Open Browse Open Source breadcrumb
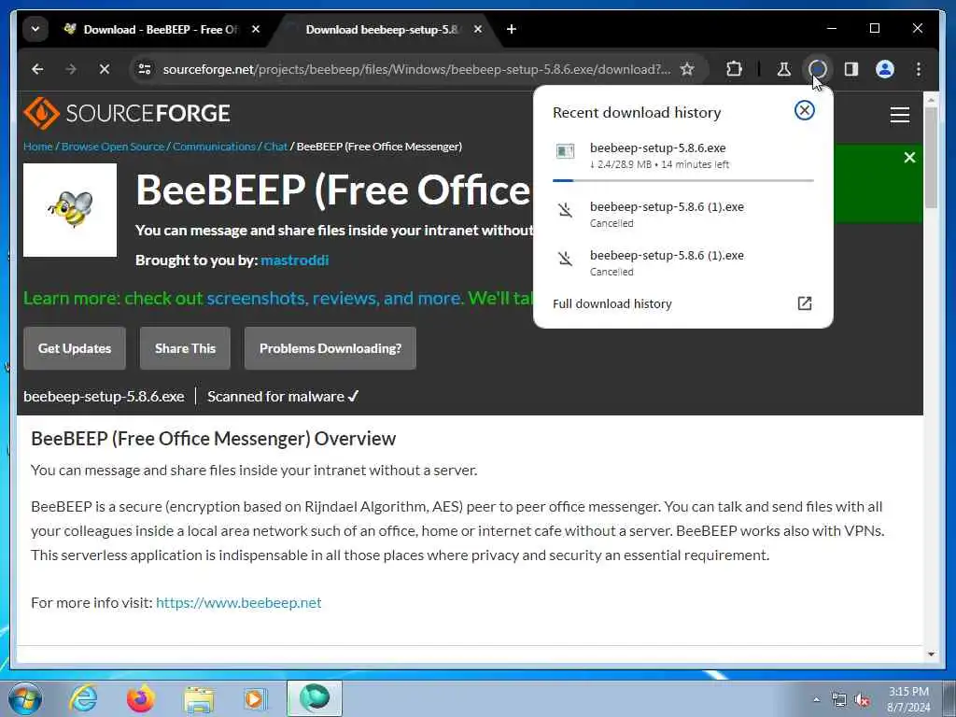The width and height of the screenshot is (956, 717). pyautogui.click(x=113, y=147)
